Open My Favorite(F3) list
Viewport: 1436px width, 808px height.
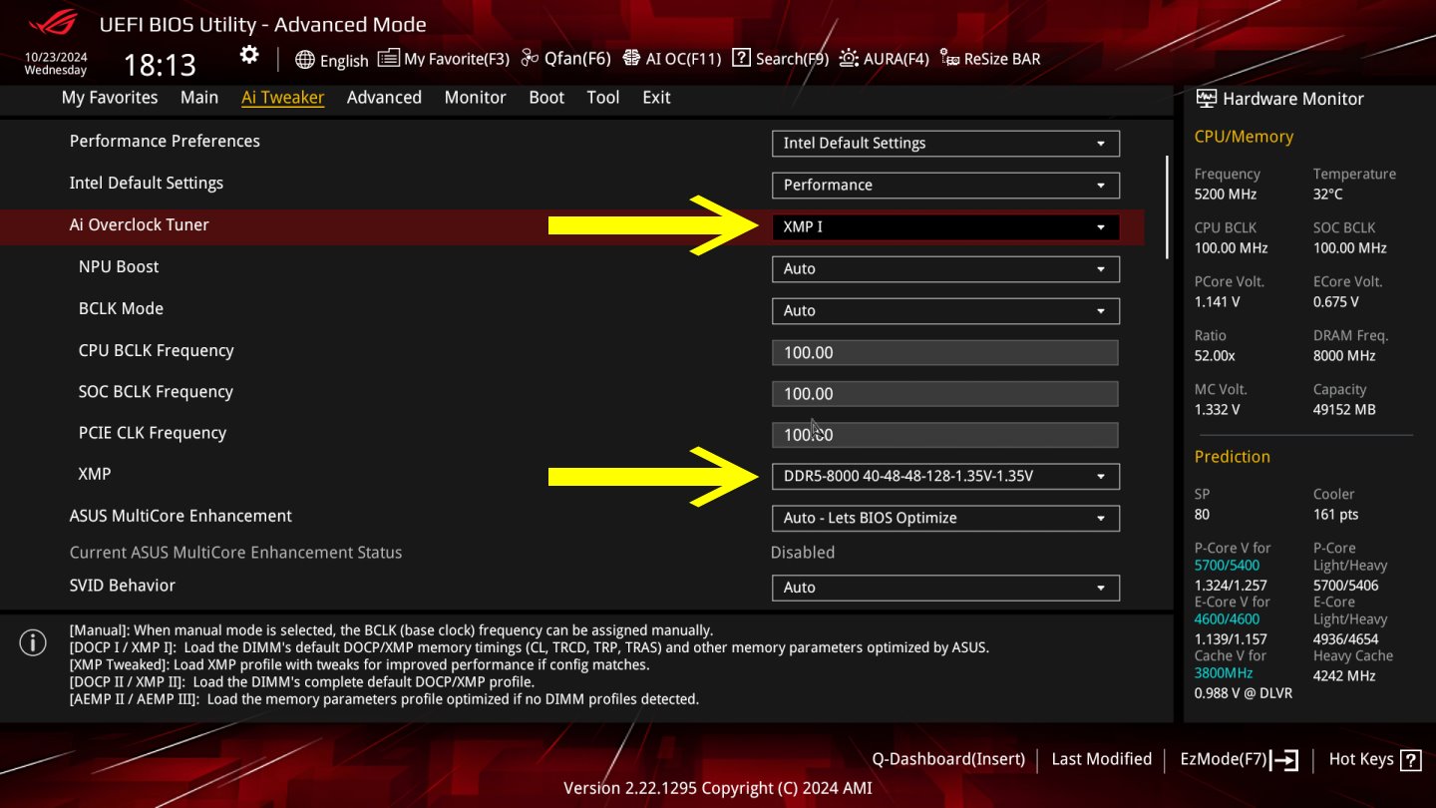point(444,59)
